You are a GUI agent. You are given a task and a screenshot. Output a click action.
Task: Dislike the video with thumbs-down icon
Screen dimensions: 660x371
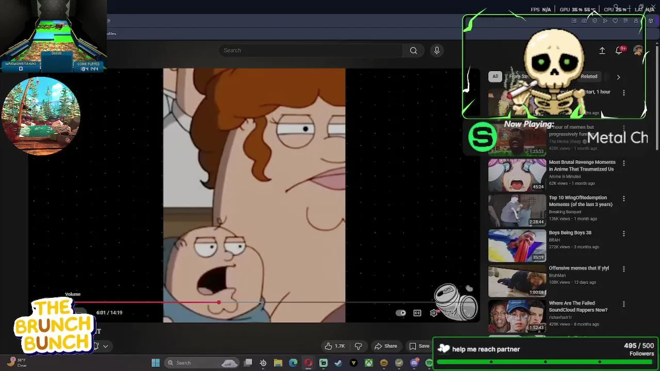(x=358, y=346)
